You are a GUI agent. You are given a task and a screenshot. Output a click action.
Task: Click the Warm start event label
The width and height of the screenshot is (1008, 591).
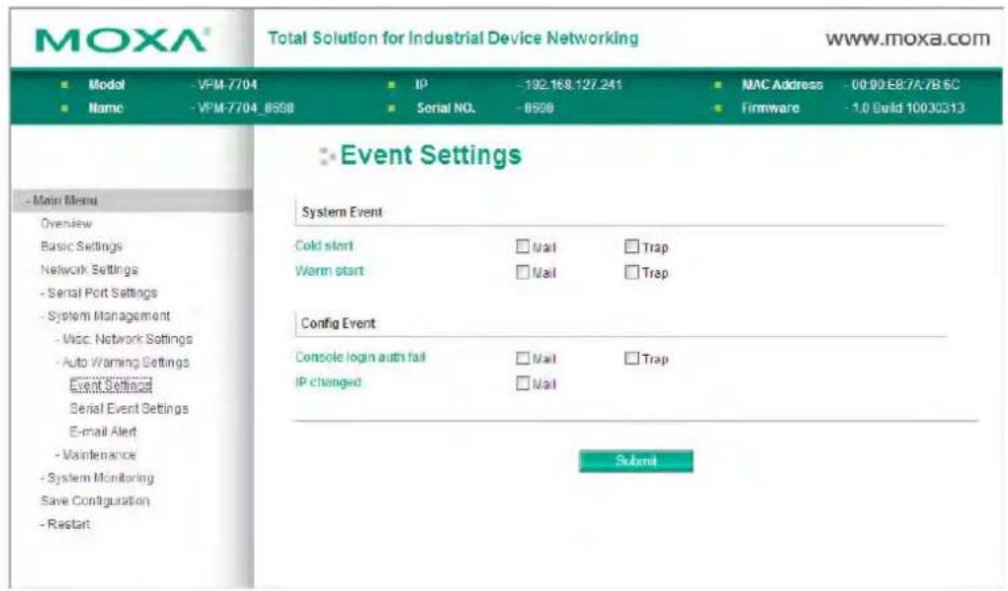coord(329,272)
